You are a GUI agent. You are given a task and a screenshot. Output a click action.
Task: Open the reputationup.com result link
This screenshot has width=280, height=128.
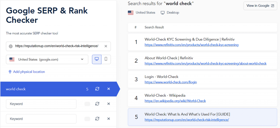pos(186,120)
